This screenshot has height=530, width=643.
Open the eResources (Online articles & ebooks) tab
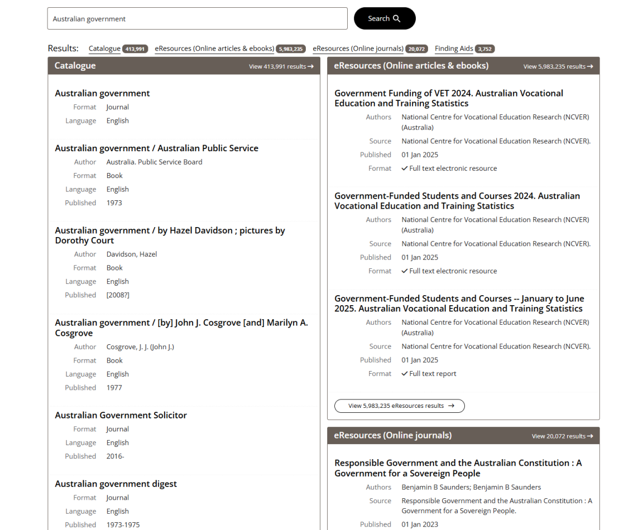pyautogui.click(x=214, y=49)
